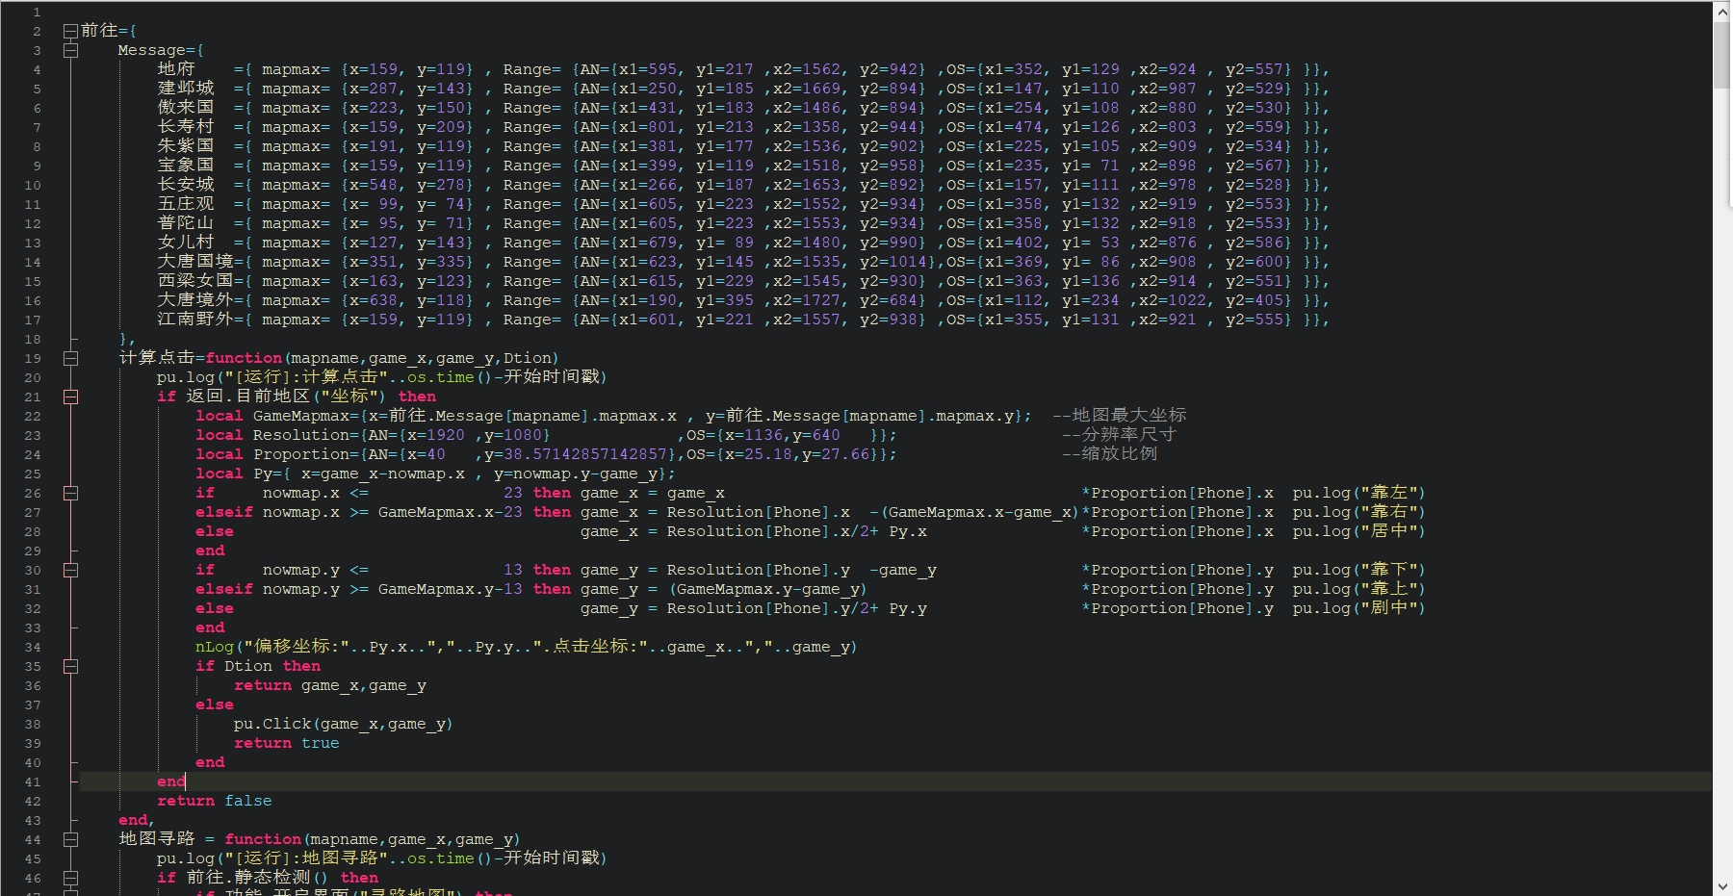Viewport: 1733px width, 896px height.
Task: Click the vertical scrollbar thumb
Action: coord(1722,53)
